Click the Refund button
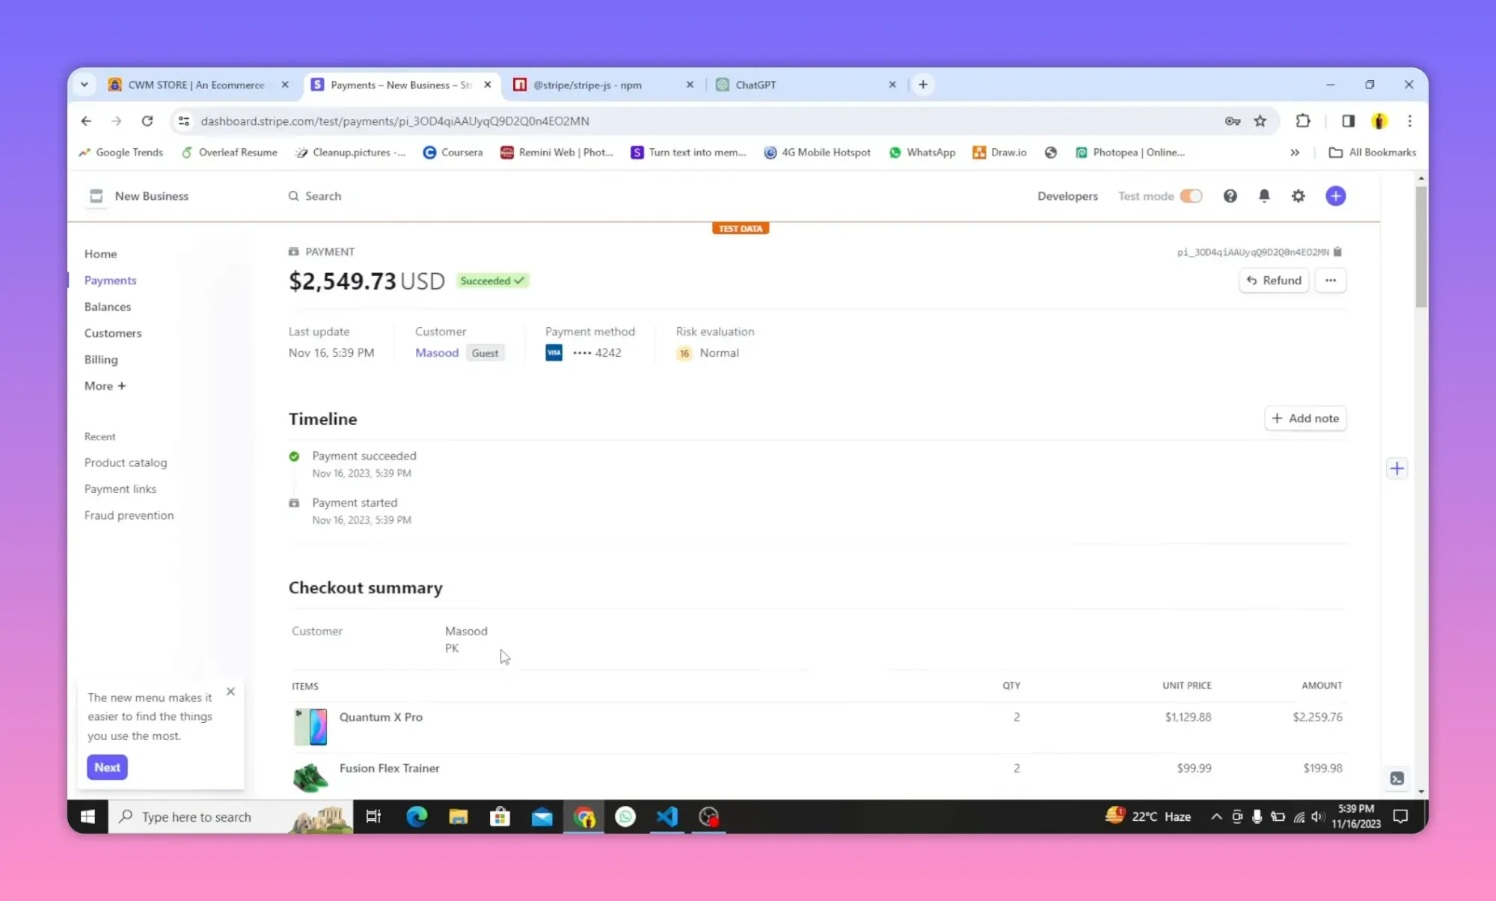The height and width of the screenshot is (901, 1496). click(1274, 280)
